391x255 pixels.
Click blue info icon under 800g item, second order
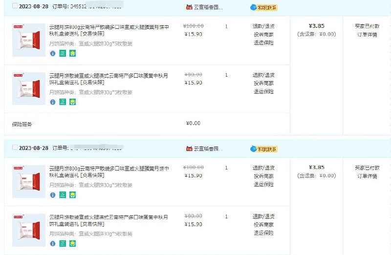53,195
